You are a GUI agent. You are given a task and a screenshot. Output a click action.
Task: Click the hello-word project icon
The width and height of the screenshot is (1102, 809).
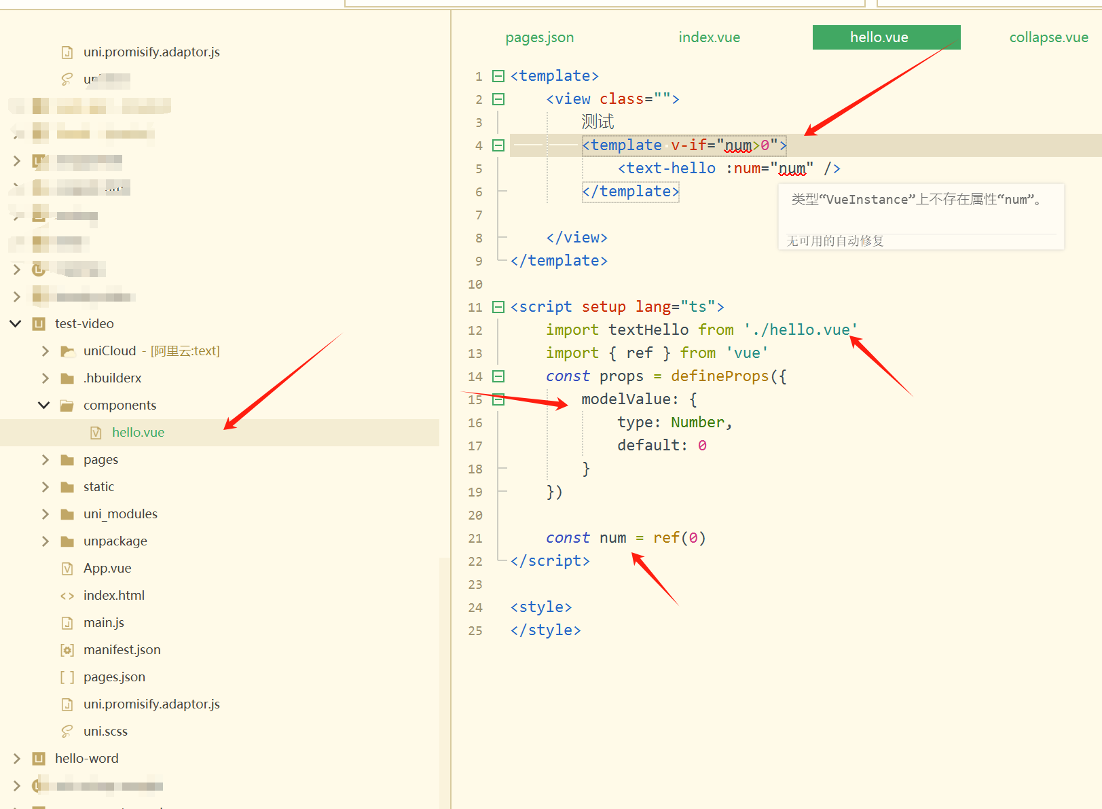click(x=39, y=758)
